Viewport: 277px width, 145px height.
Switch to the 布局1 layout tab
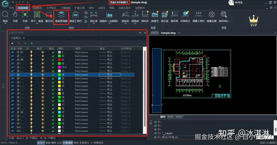coord(171,117)
